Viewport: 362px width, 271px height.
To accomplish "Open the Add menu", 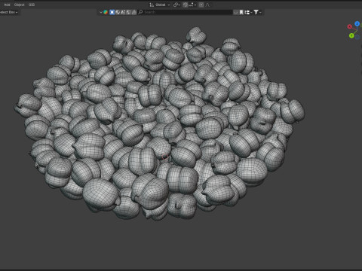I will tap(7, 5).
